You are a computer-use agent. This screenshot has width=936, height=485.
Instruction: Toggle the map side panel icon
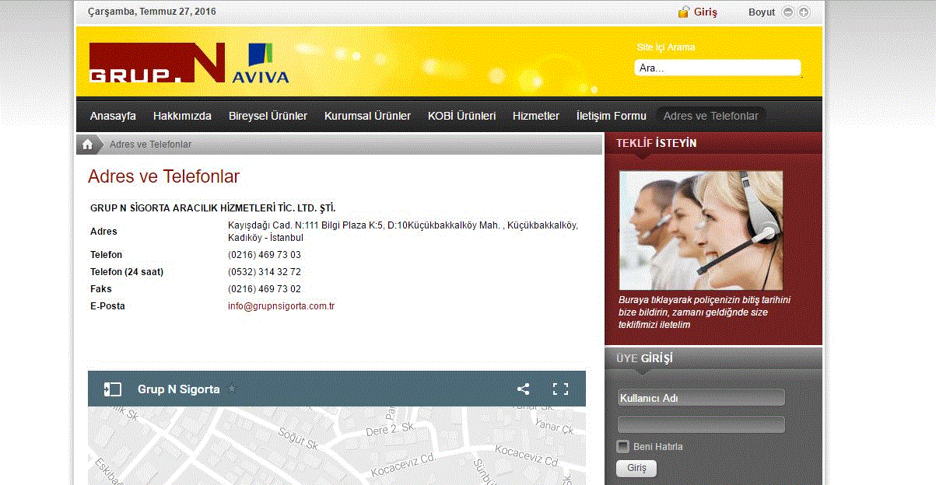(x=113, y=389)
